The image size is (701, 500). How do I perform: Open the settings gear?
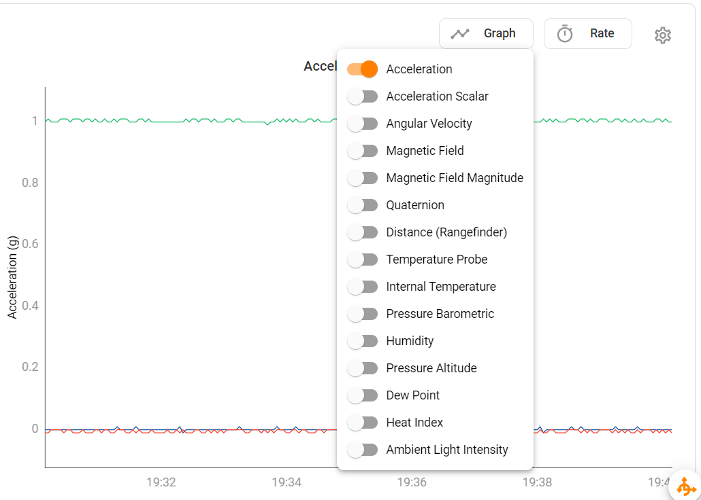tap(662, 35)
